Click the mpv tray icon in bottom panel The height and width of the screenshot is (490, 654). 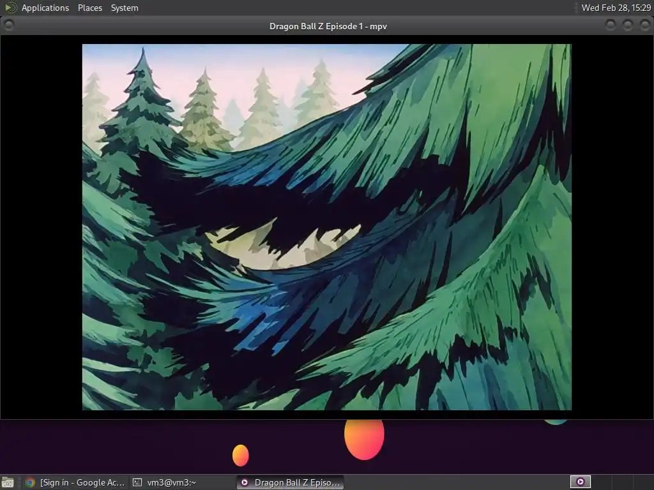580,482
